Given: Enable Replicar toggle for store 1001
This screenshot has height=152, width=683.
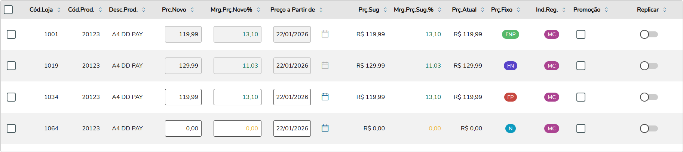Looking at the screenshot, I should 649,34.
